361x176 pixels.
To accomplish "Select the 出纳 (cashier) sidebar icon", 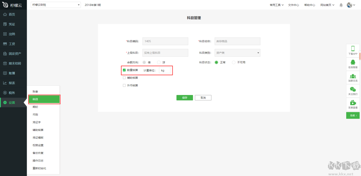I will 10,34.
